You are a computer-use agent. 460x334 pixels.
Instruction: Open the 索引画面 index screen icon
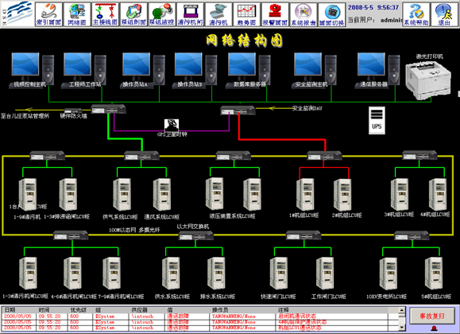[48, 14]
